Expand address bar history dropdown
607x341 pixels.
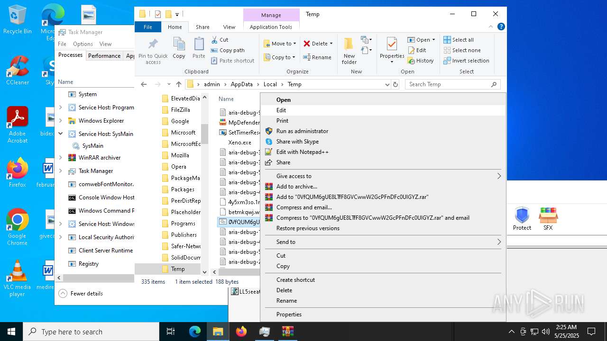(387, 84)
